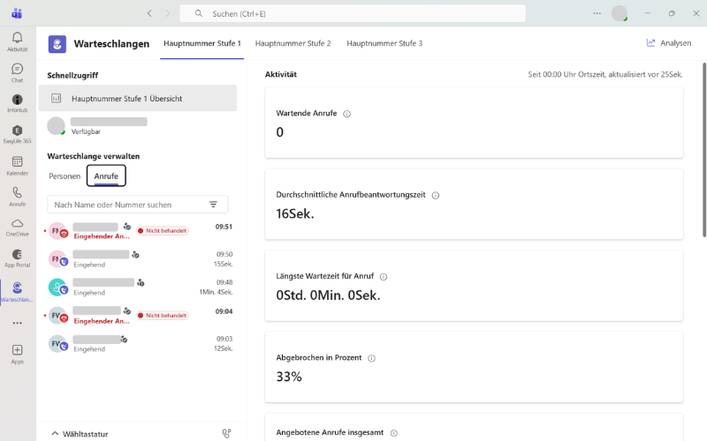Screen dimensions: 707x441
Task: Show info for Abgebrochen in Prozent
Action: click(x=371, y=358)
